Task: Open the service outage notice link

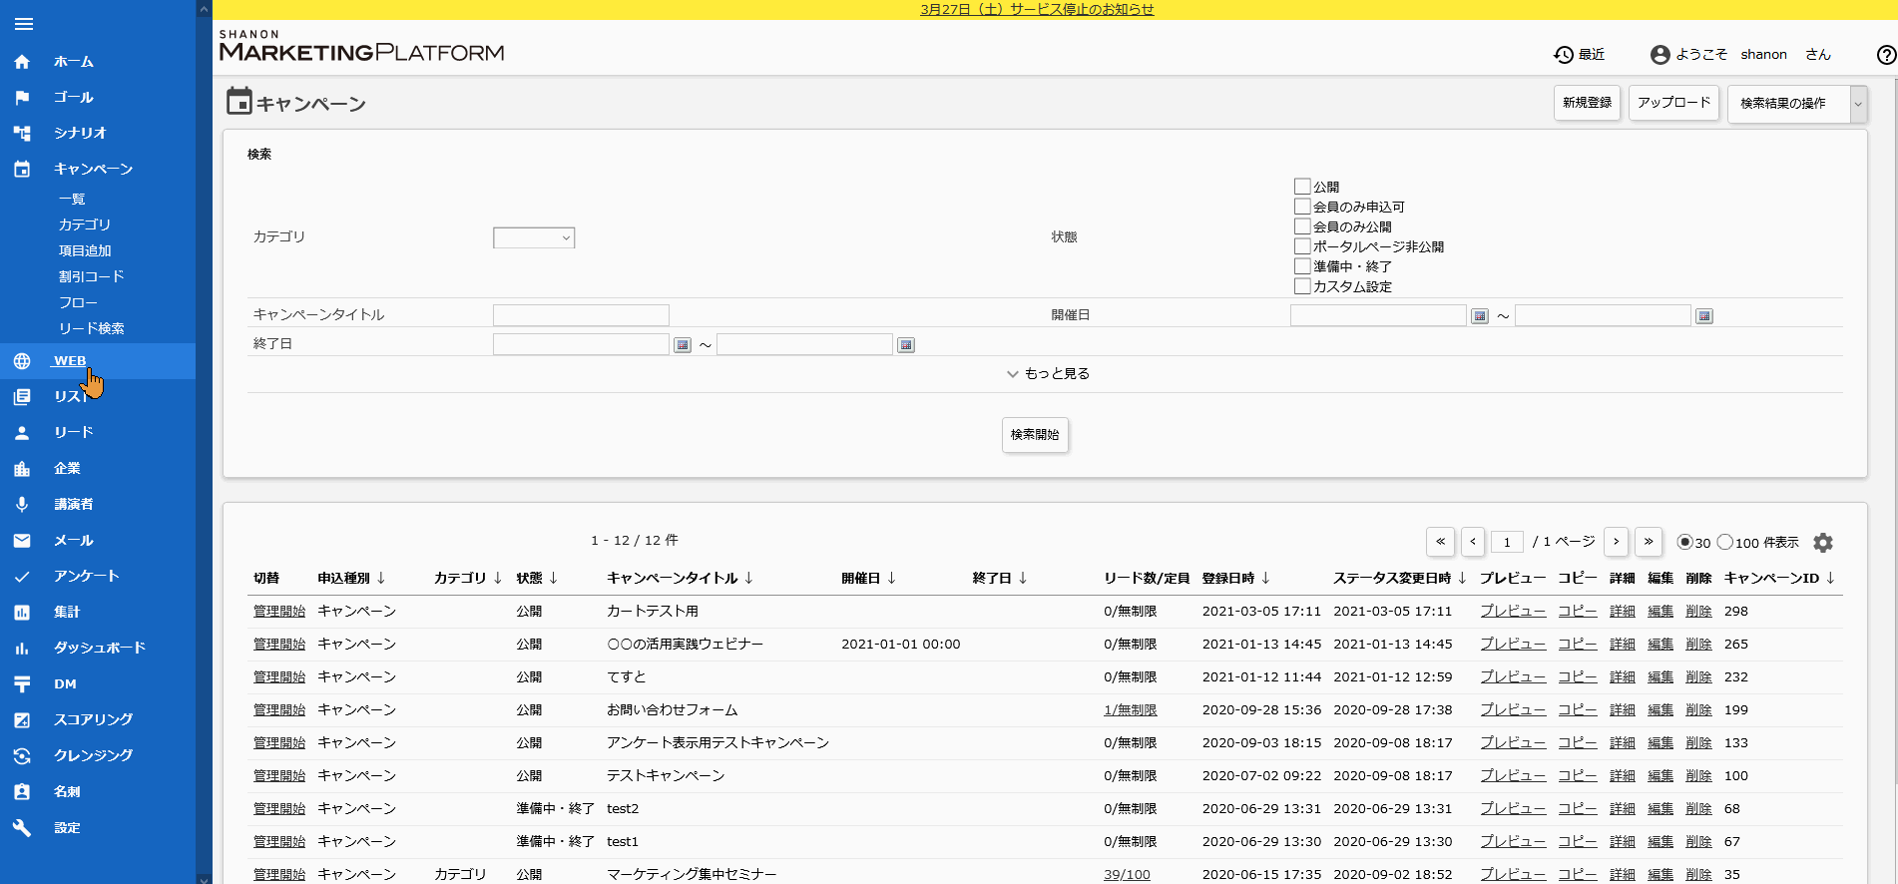Action: (x=1037, y=9)
